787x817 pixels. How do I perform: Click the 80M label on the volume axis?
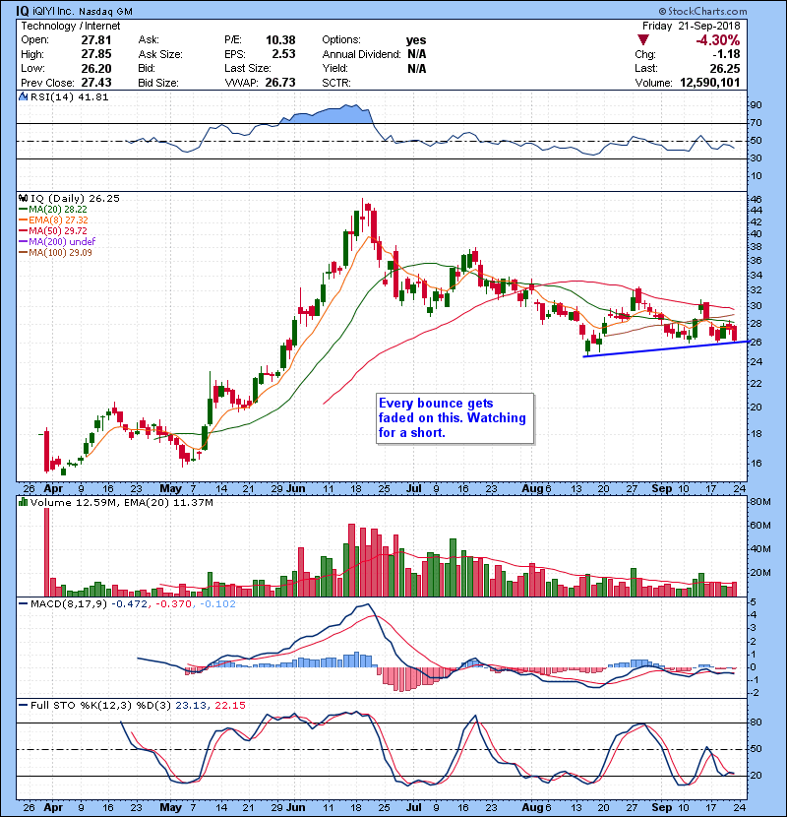tap(759, 502)
